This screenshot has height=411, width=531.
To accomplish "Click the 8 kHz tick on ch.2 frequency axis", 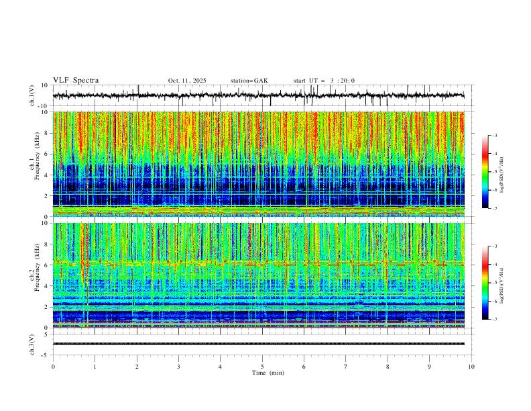I will pos(47,244).
